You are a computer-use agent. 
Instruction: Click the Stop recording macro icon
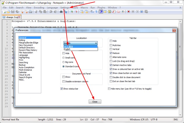coord(133,12)
